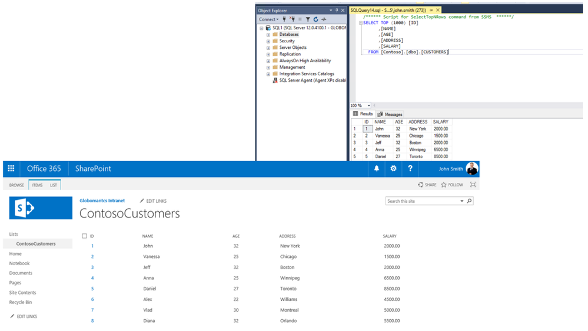Refresh Object Explorer with the refresh icon
Image resolution: width=588 pixels, height=331 pixels.
click(x=315, y=19)
